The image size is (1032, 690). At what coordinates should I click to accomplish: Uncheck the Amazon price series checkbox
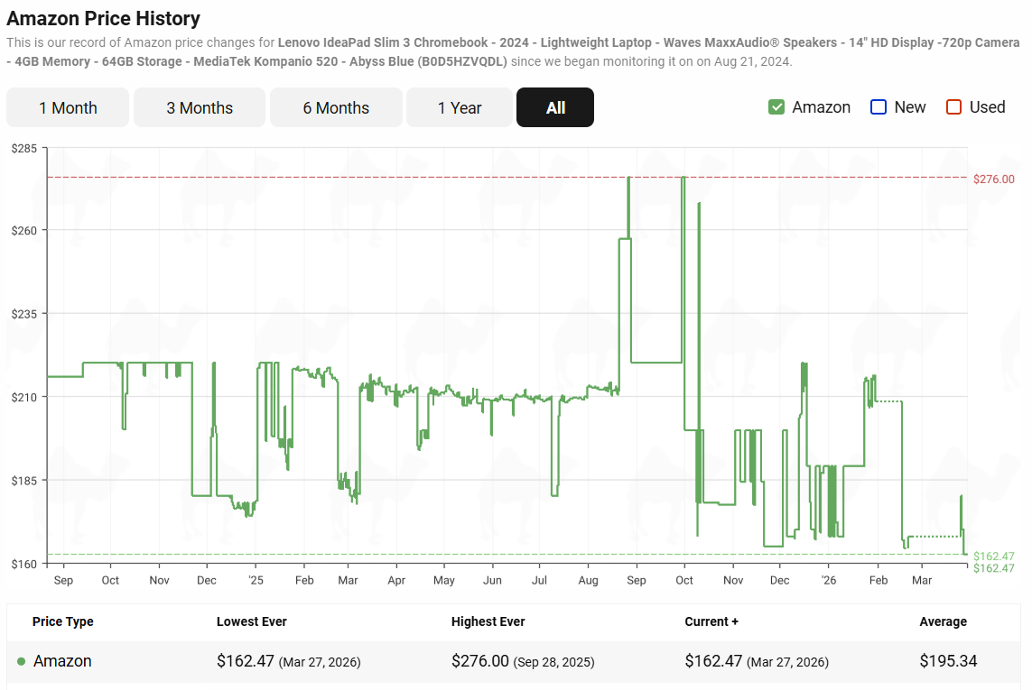coord(776,107)
